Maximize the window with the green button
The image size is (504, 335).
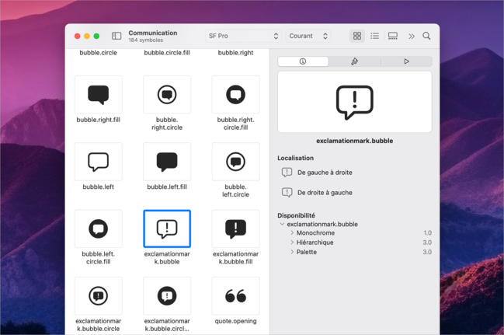click(96, 36)
